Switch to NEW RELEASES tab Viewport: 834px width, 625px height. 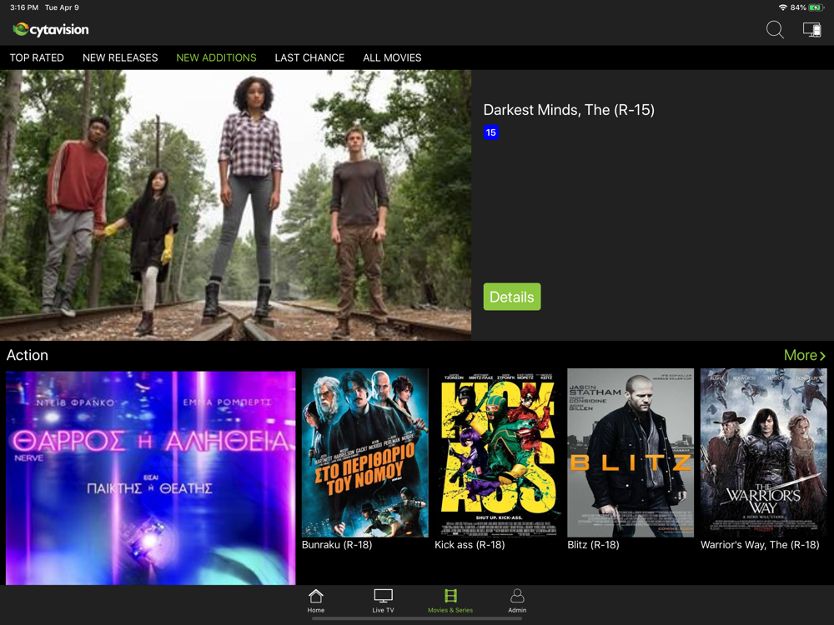[x=120, y=57]
